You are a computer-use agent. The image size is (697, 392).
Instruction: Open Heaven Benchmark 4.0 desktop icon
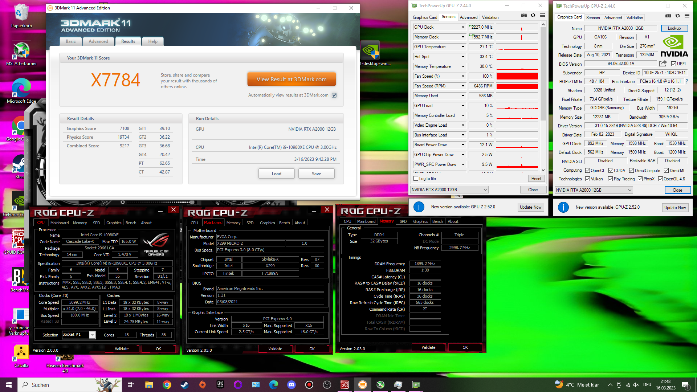[x=65, y=363]
